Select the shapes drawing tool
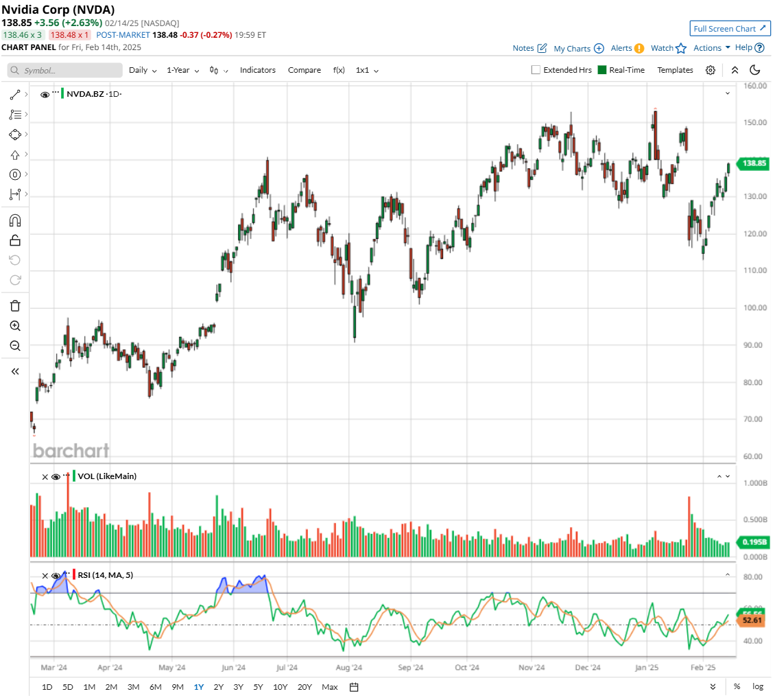Viewport: 775px width, 698px height. [x=15, y=135]
